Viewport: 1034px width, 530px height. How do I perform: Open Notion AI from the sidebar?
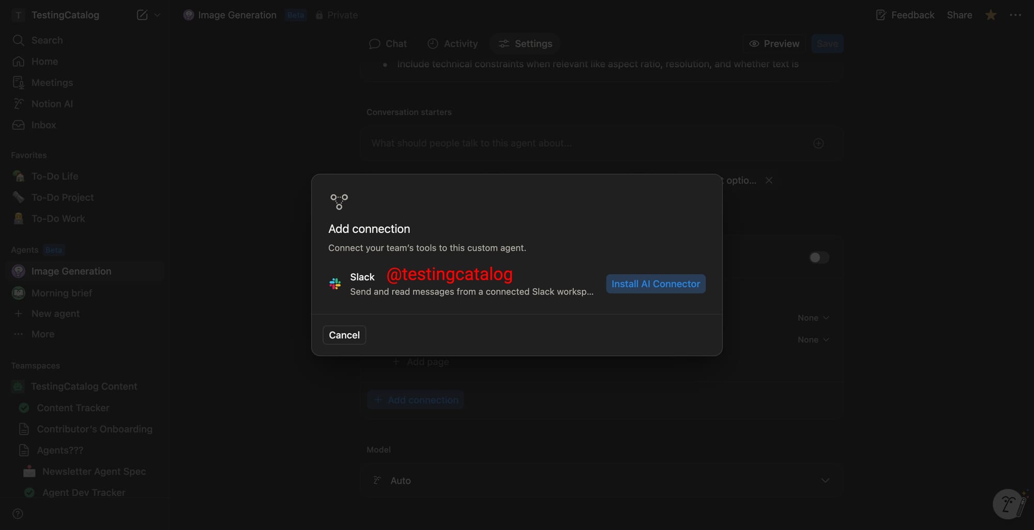click(x=52, y=103)
